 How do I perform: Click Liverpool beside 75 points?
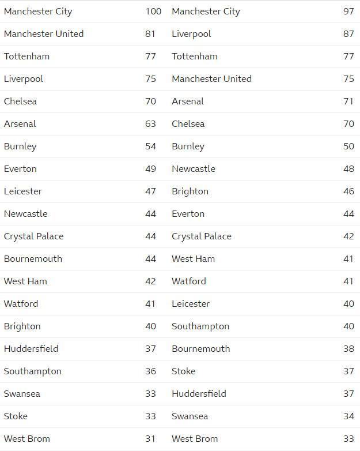click(x=24, y=79)
